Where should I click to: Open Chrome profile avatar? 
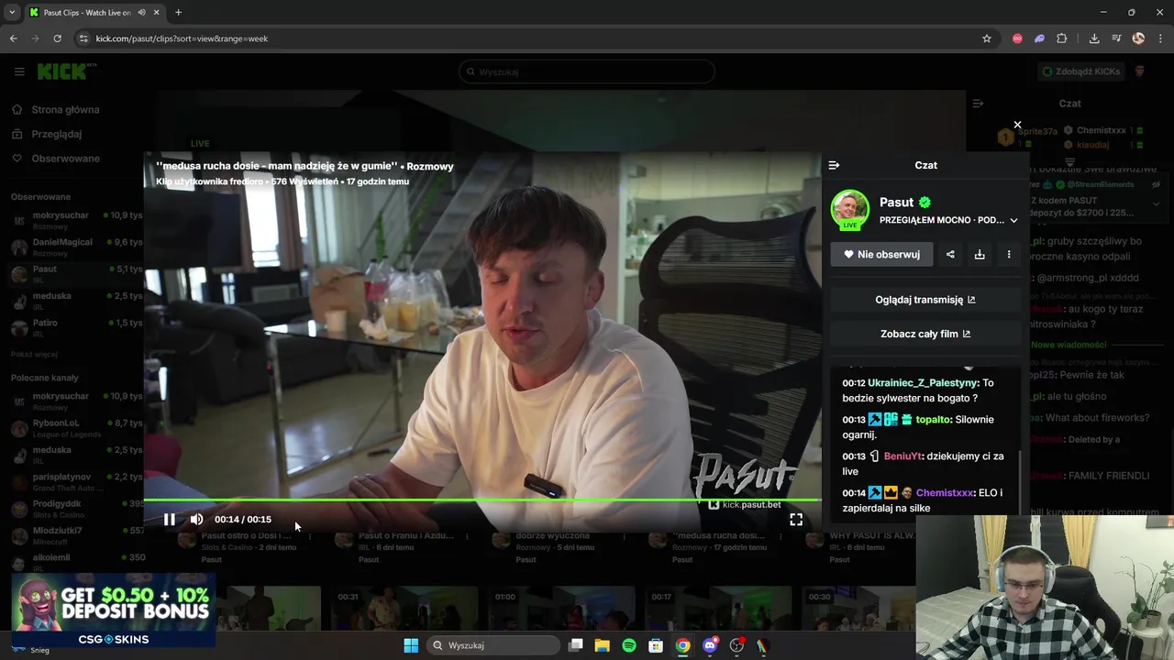point(1138,38)
